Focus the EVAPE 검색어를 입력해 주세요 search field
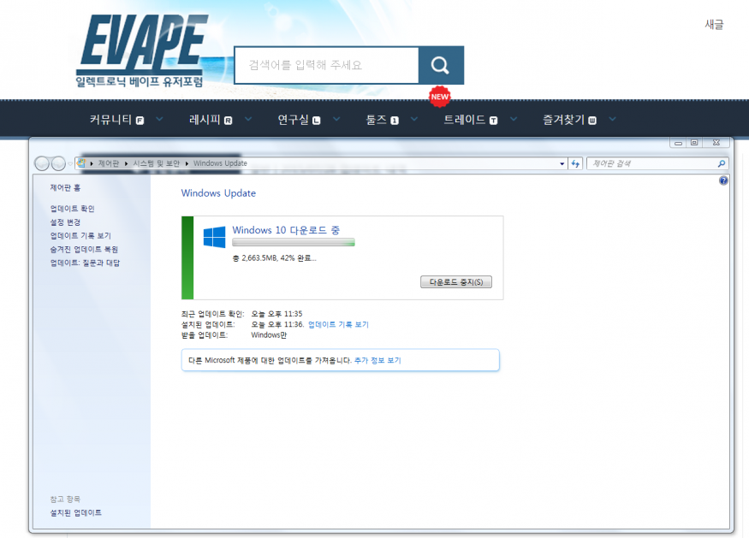 [x=327, y=65]
